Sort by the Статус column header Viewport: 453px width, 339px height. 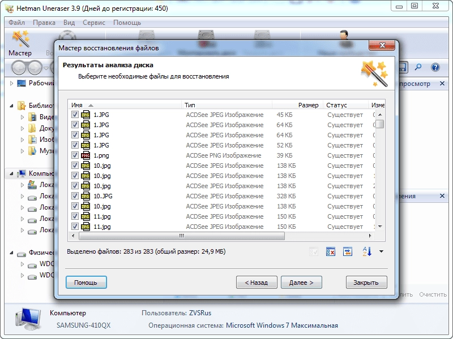[x=346, y=105]
